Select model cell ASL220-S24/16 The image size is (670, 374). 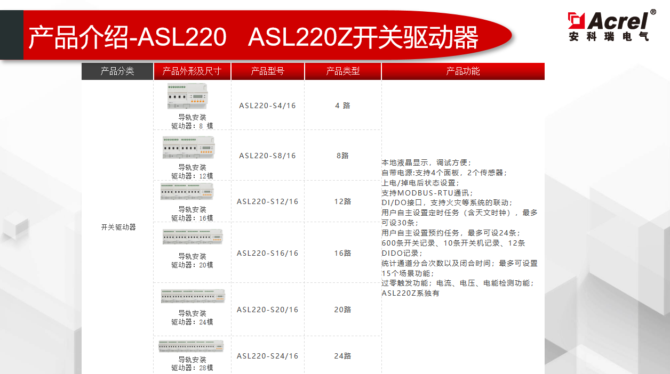(267, 356)
